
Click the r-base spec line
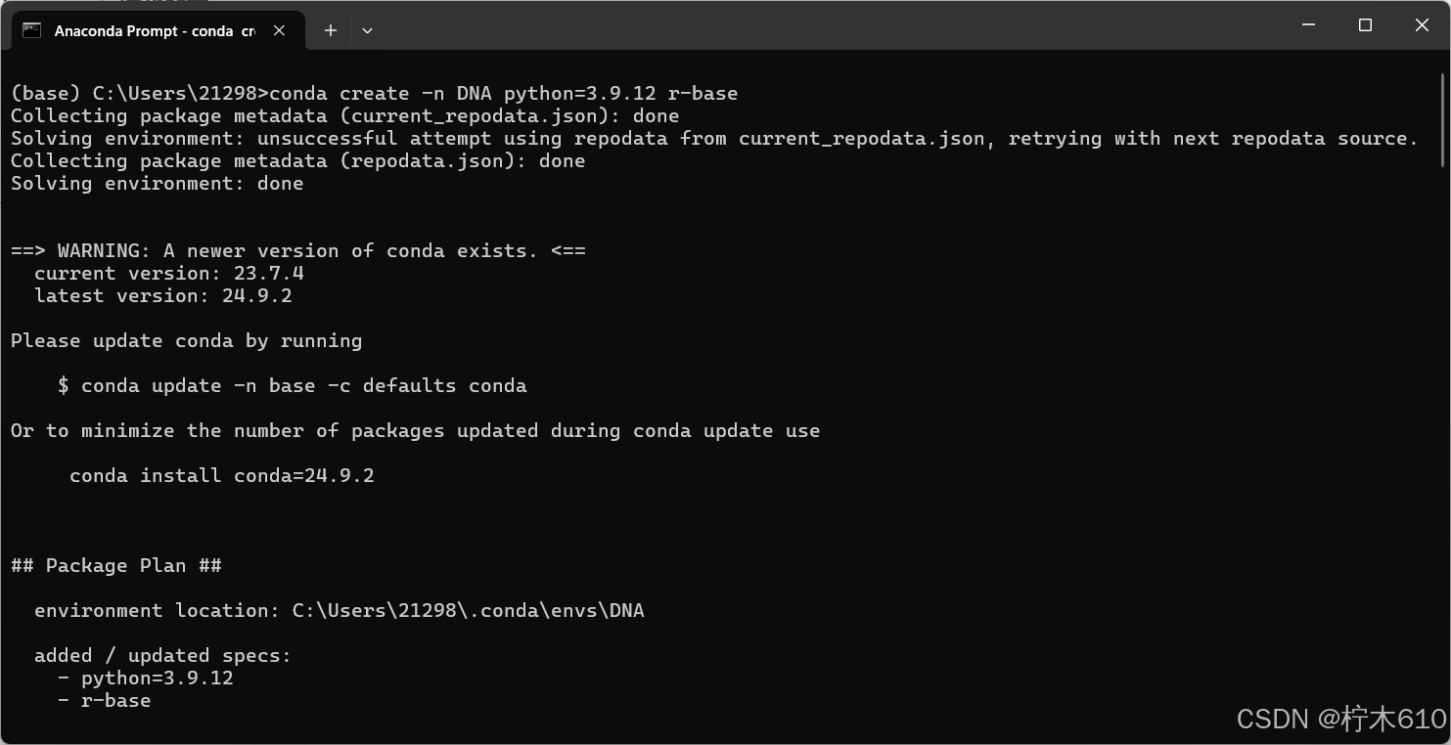tap(108, 700)
